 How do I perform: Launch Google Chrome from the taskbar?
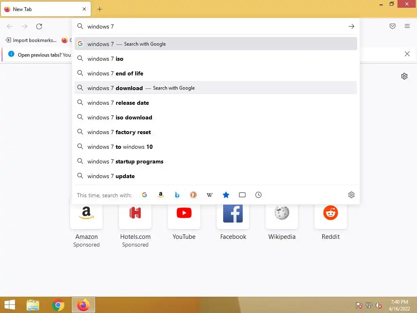pyautogui.click(x=58, y=305)
